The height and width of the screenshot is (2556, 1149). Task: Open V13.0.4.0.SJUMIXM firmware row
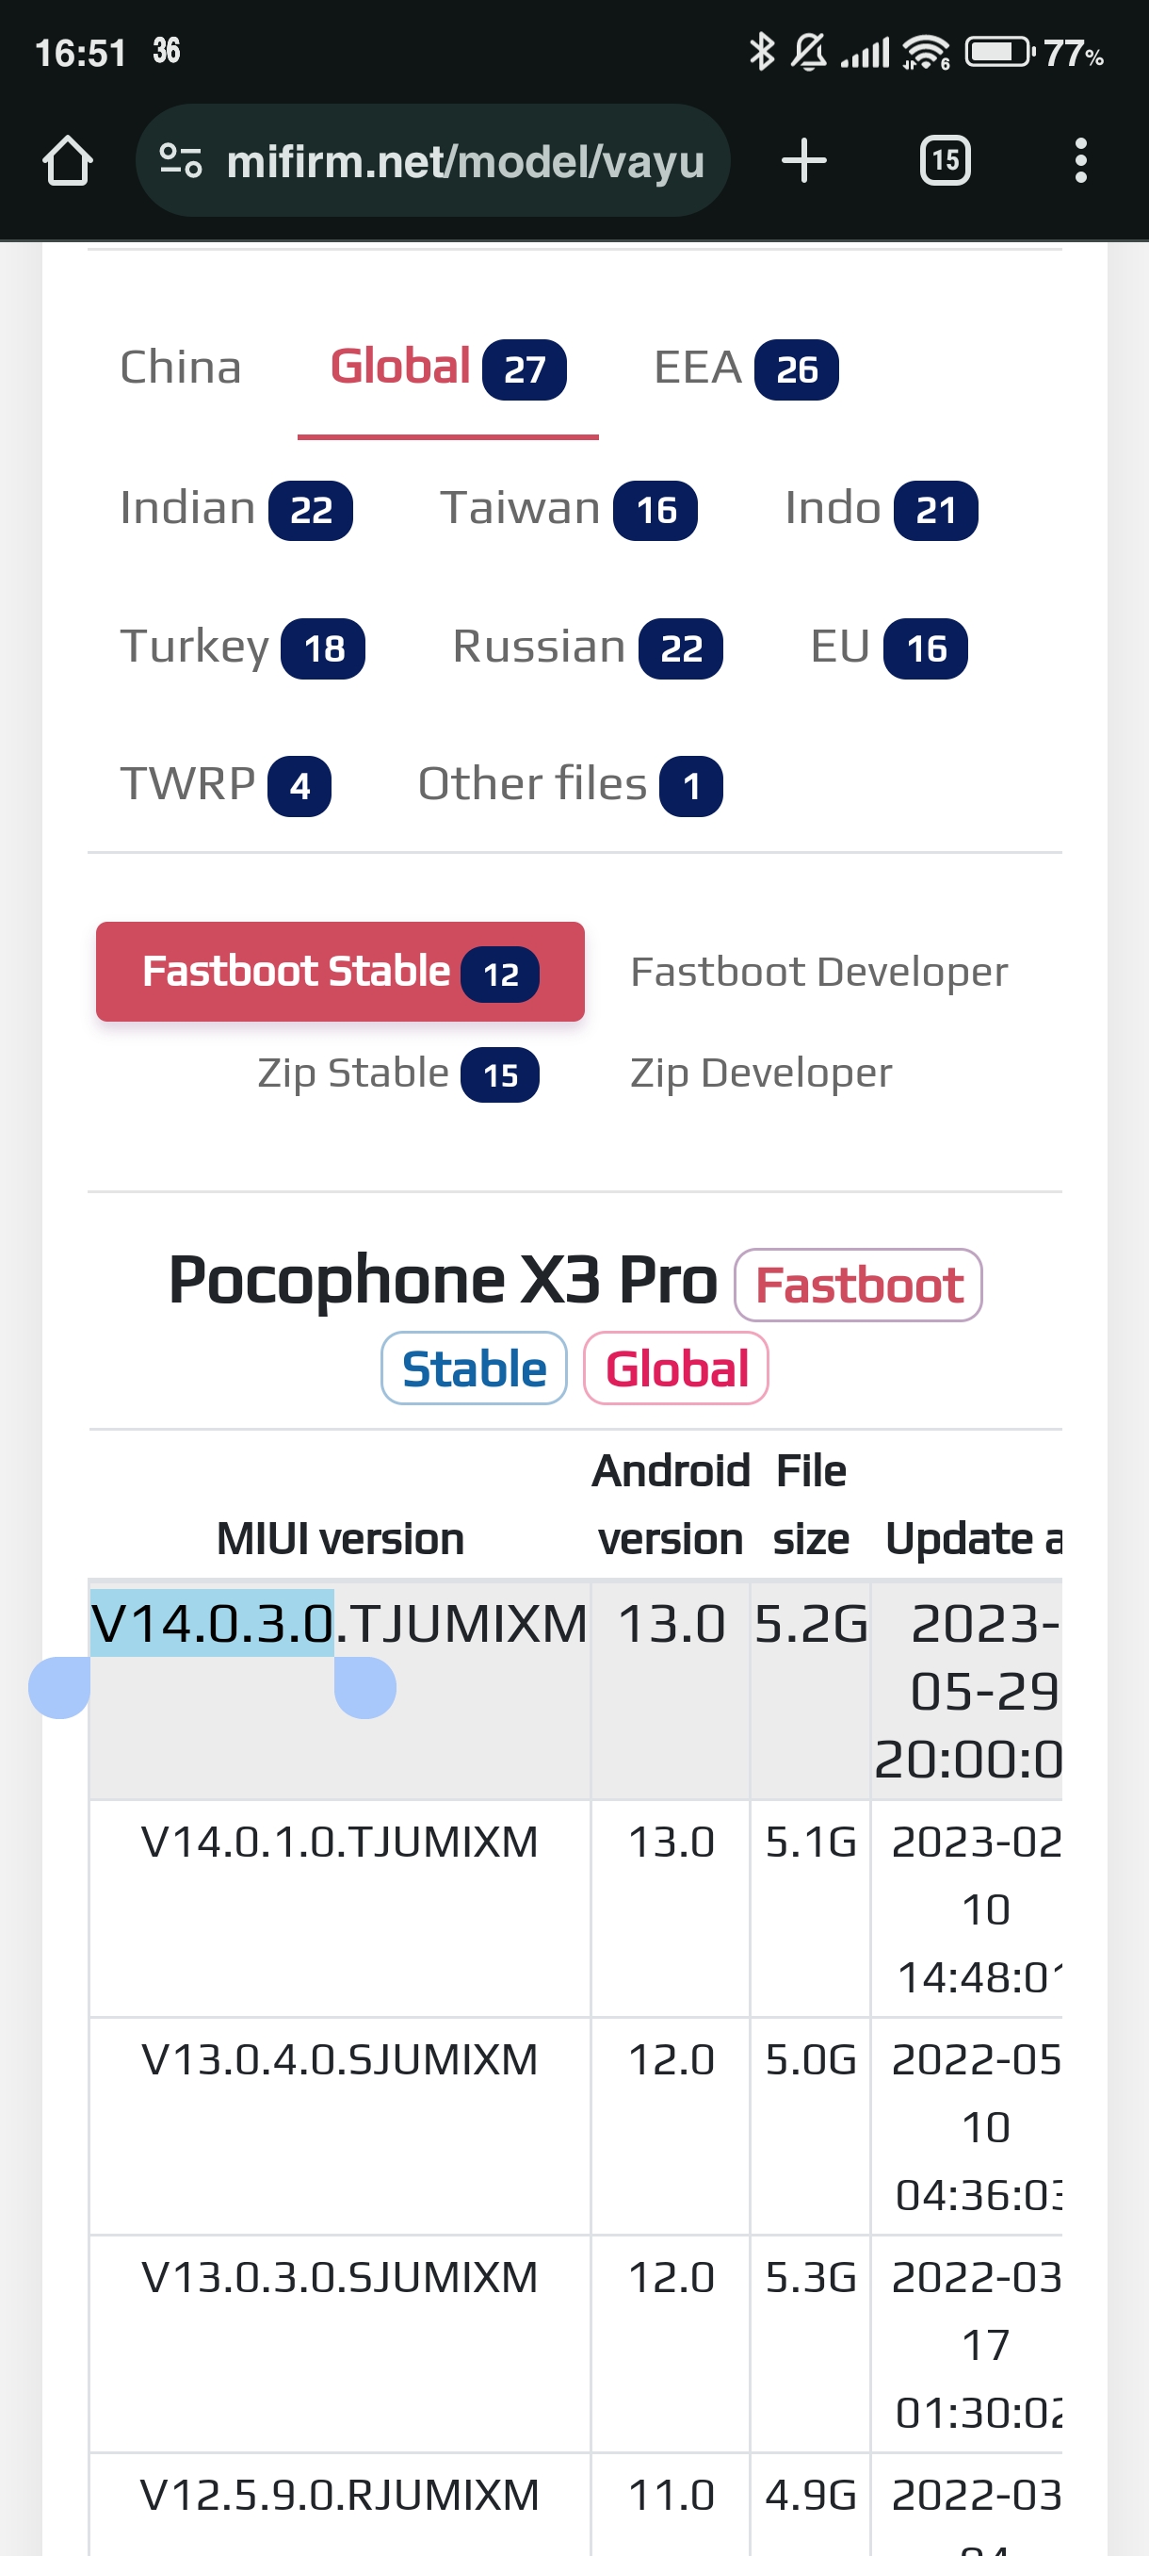pyautogui.click(x=339, y=2060)
